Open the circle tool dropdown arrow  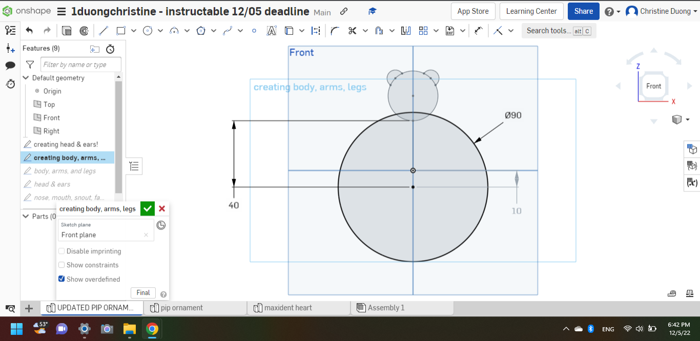(160, 31)
